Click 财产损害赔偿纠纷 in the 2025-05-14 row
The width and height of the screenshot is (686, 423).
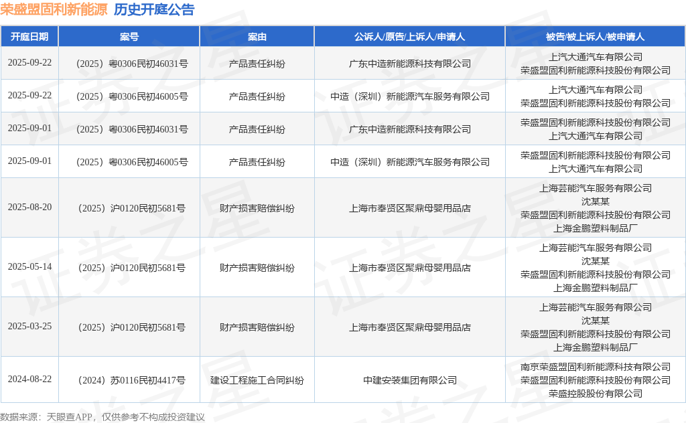point(257,268)
